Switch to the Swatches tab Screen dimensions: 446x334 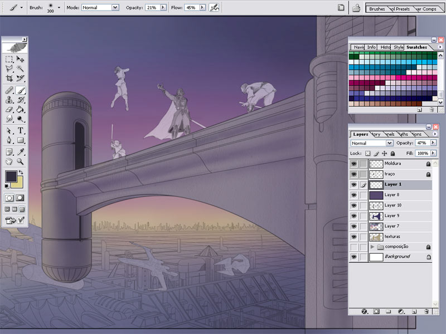tap(416, 47)
